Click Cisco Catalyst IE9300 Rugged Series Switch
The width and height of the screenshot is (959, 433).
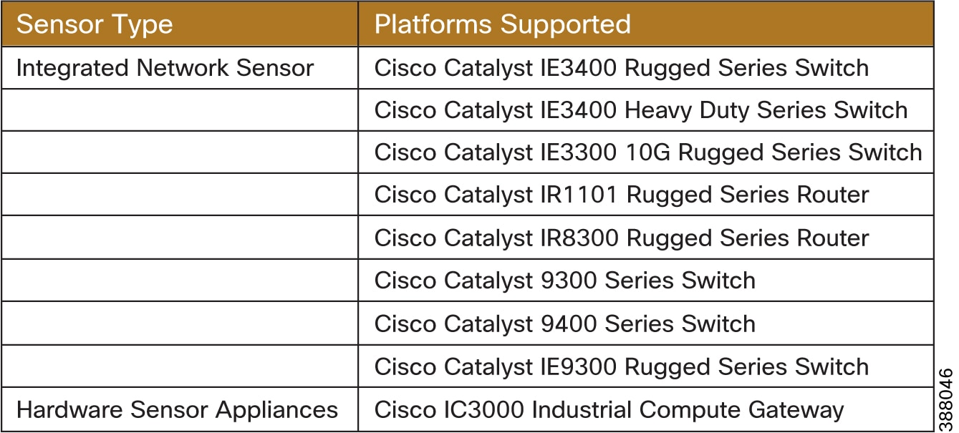pos(622,366)
